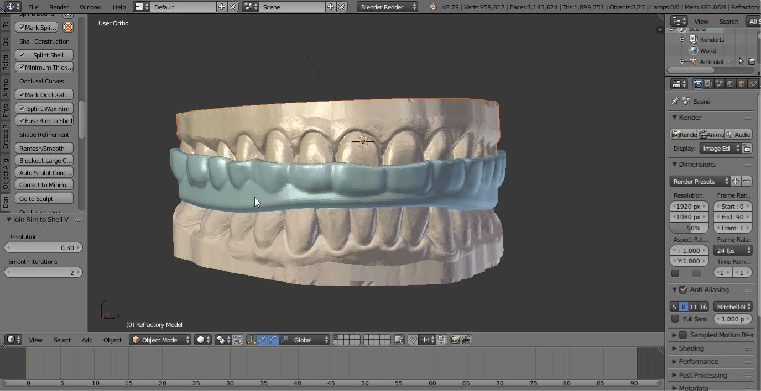761x391 pixels.
Task: Open the Display Image Editor dropdown
Action: [720, 148]
